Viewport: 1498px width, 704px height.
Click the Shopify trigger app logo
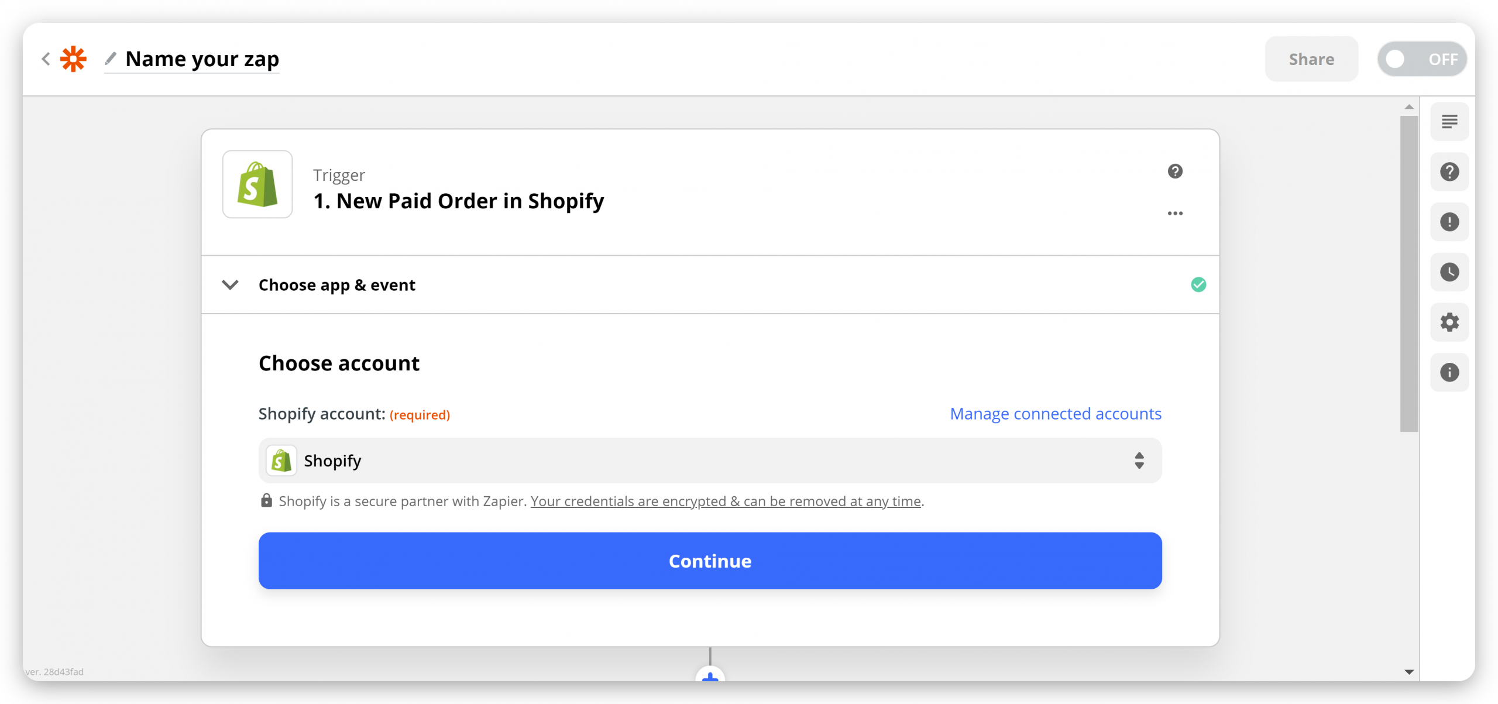[257, 184]
